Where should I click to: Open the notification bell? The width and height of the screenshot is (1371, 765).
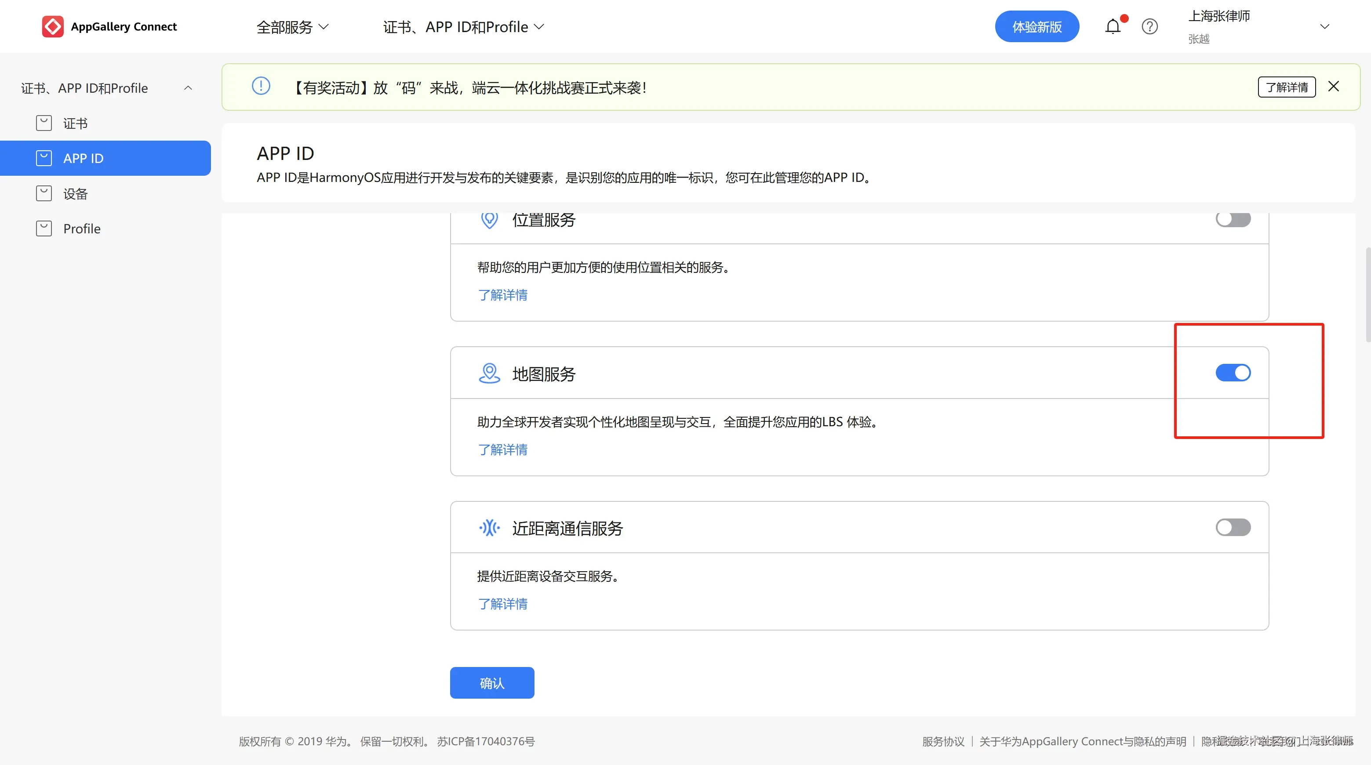[x=1113, y=27]
